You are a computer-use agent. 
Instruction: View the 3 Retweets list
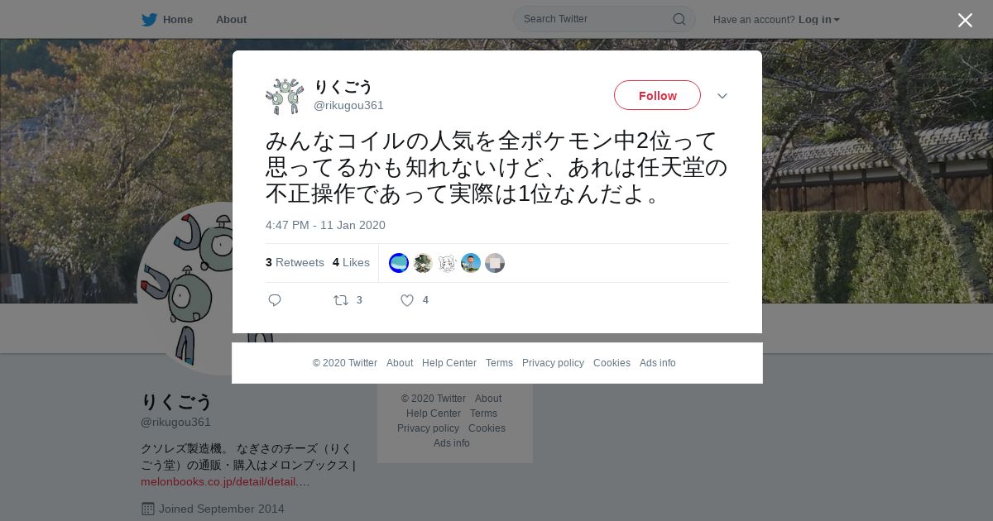tap(295, 262)
